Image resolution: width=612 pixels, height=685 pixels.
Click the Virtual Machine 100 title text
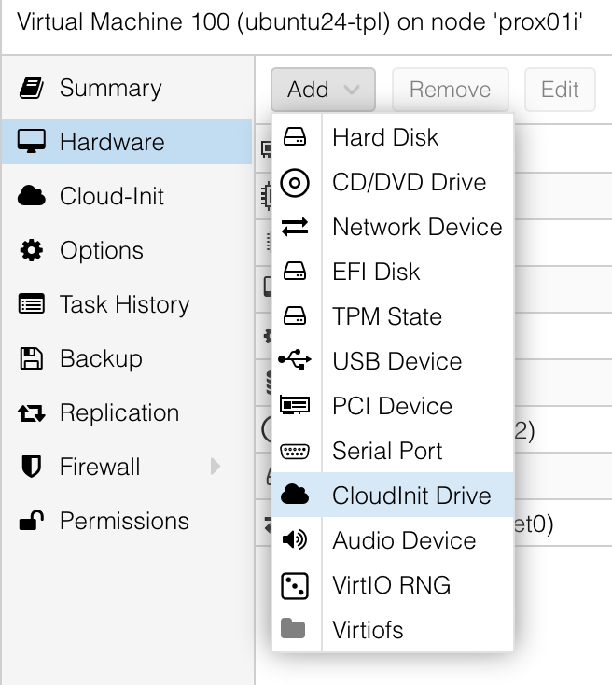tap(299, 21)
